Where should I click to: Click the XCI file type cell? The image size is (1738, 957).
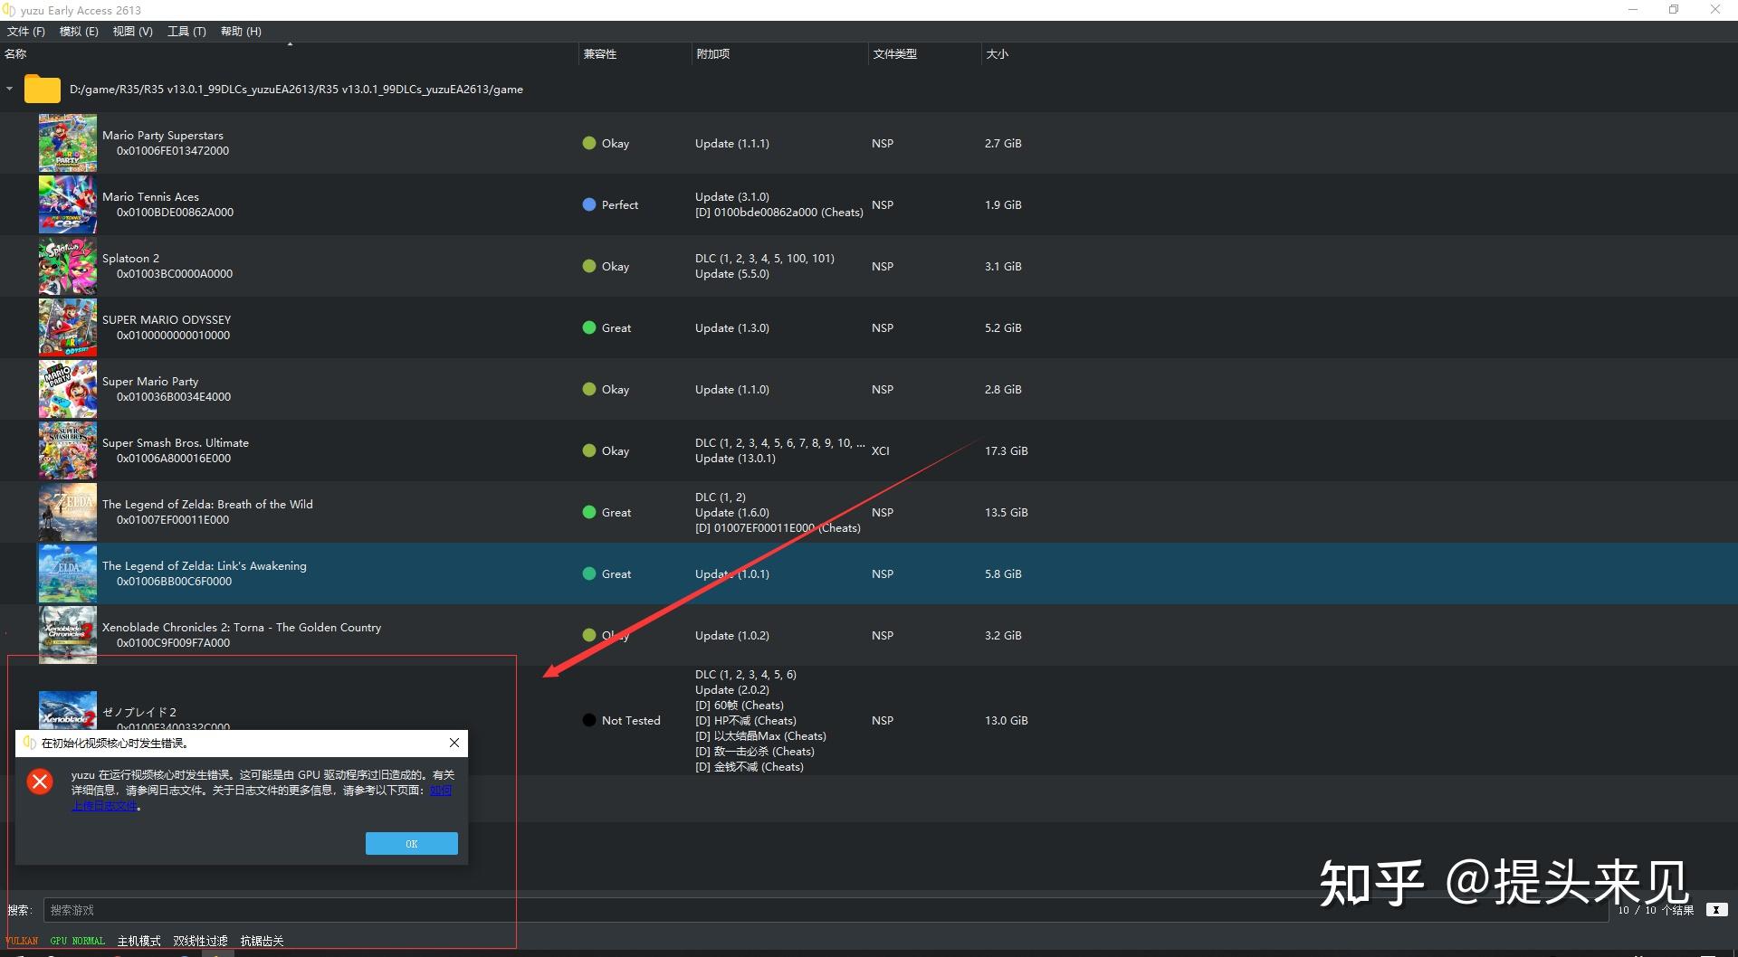(x=880, y=450)
